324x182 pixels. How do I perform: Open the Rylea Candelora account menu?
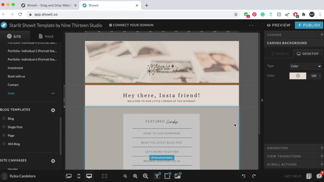pos(18,176)
